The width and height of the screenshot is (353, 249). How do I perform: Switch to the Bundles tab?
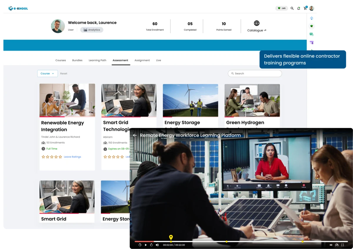77,60
